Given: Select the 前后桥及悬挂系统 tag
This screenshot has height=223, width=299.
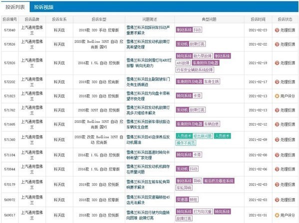Looking at the screenshot, I should [219, 181].
